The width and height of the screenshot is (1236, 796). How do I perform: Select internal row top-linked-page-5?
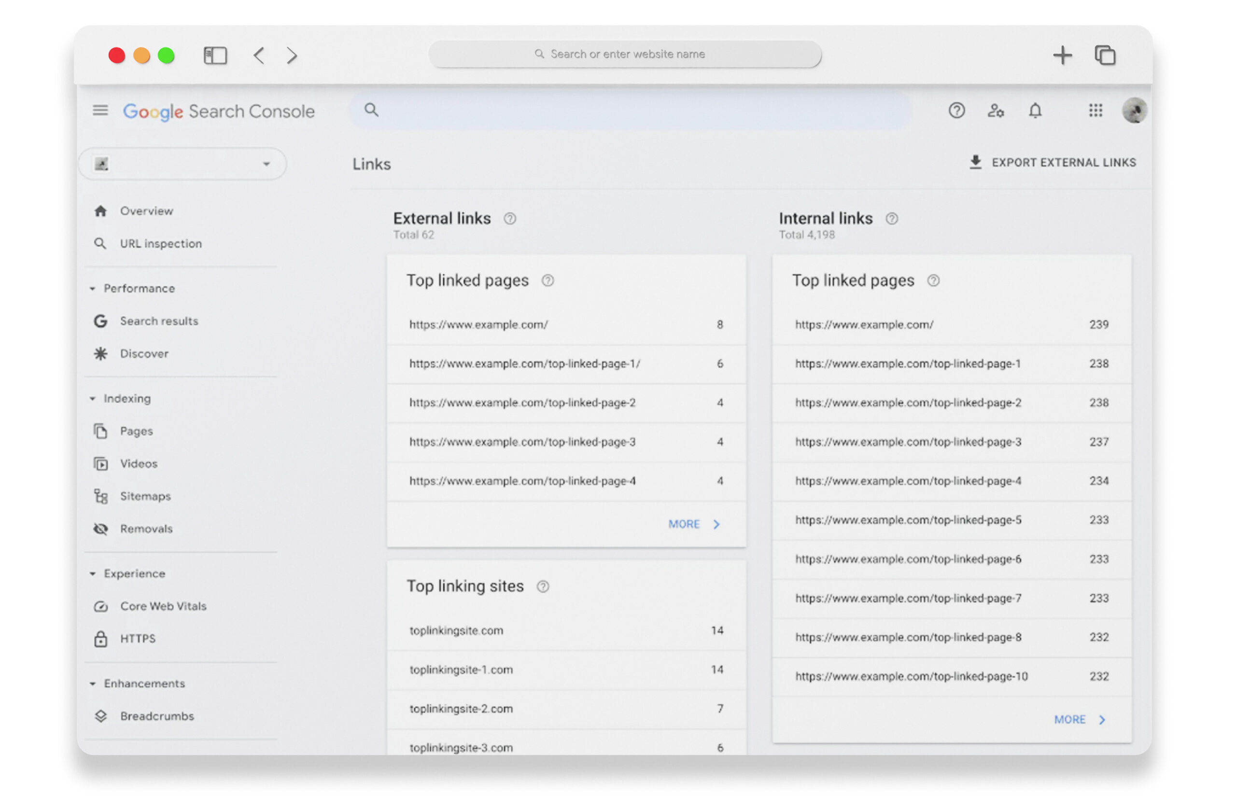click(x=951, y=520)
